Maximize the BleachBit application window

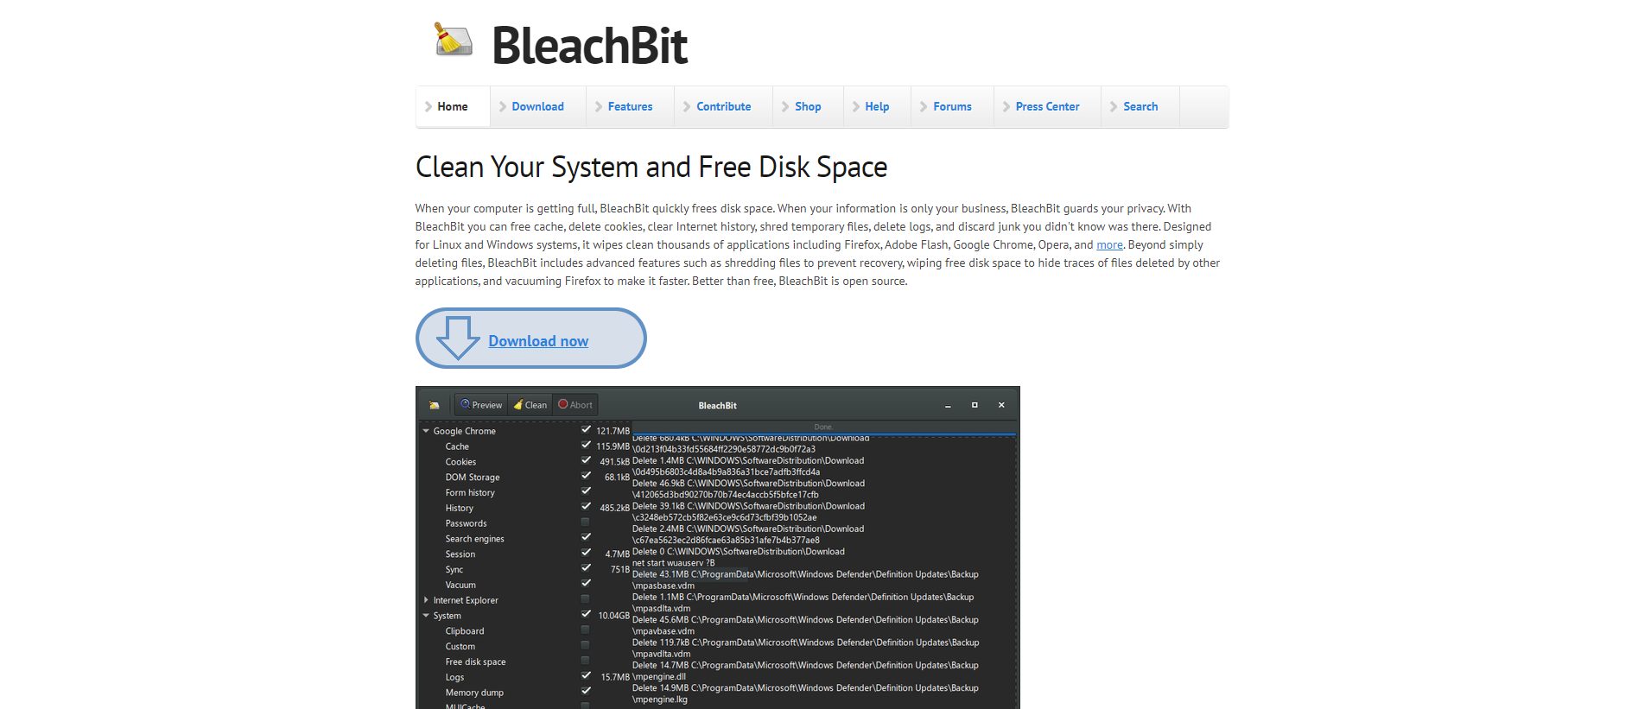click(975, 405)
